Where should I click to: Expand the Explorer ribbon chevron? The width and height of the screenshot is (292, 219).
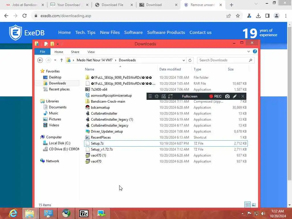coord(249,51)
